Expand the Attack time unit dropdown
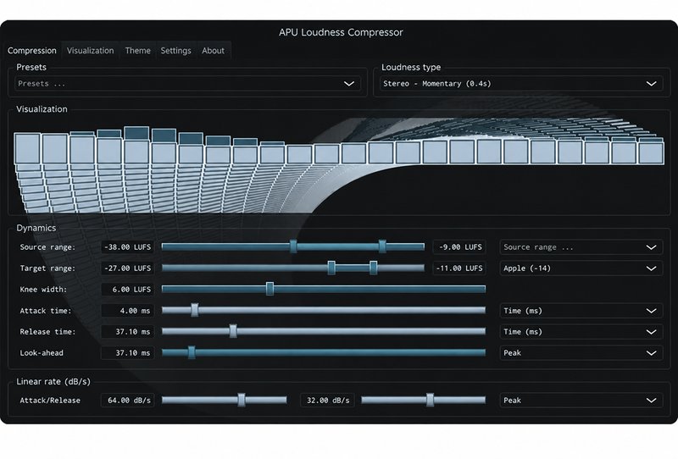 point(581,311)
